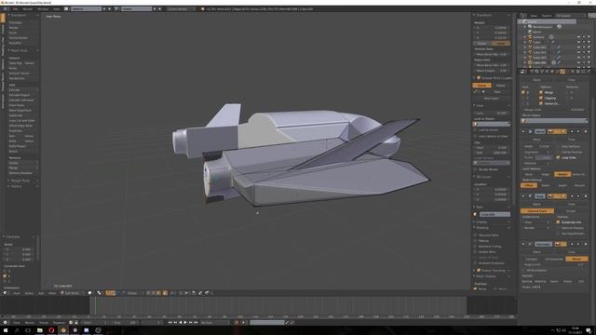Image resolution: width=596 pixels, height=335 pixels.
Task: Collapse the Transform panel in tool shelf
Action: click(22, 15)
